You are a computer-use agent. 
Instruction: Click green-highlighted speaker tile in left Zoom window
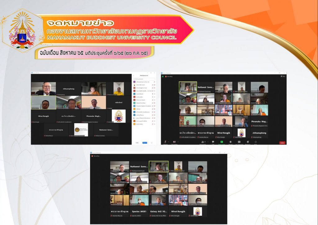(43, 102)
